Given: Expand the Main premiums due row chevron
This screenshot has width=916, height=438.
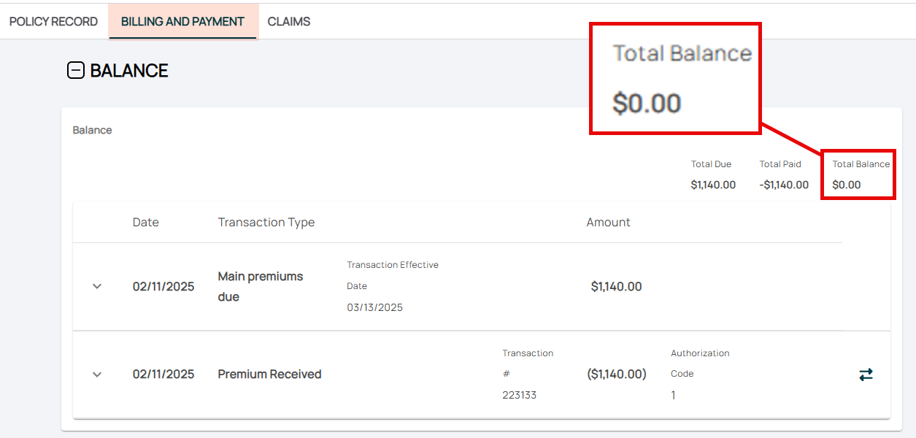Looking at the screenshot, I should click(97, 286).
